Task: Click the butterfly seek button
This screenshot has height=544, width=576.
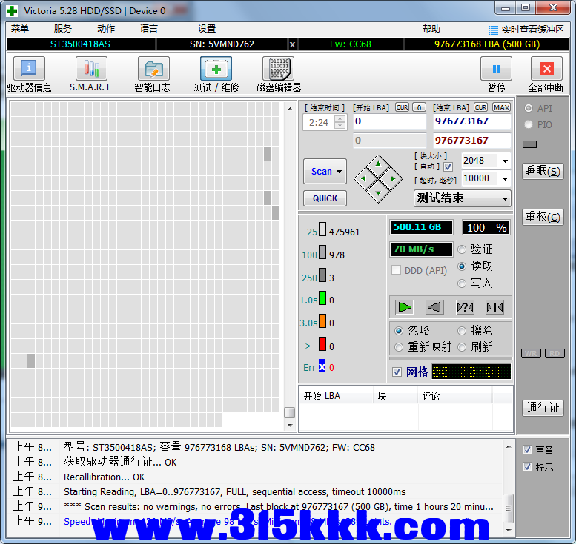Action: pyautogui.click(x=494, y=307)
